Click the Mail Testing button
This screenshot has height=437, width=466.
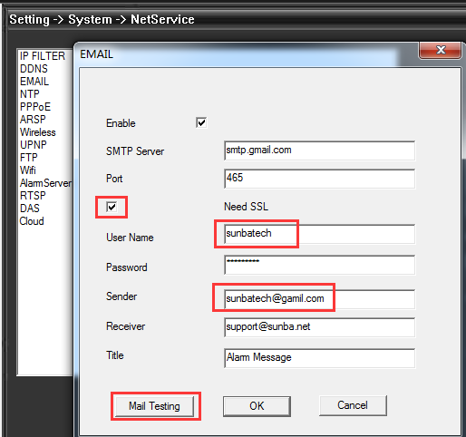click(154, 406)
